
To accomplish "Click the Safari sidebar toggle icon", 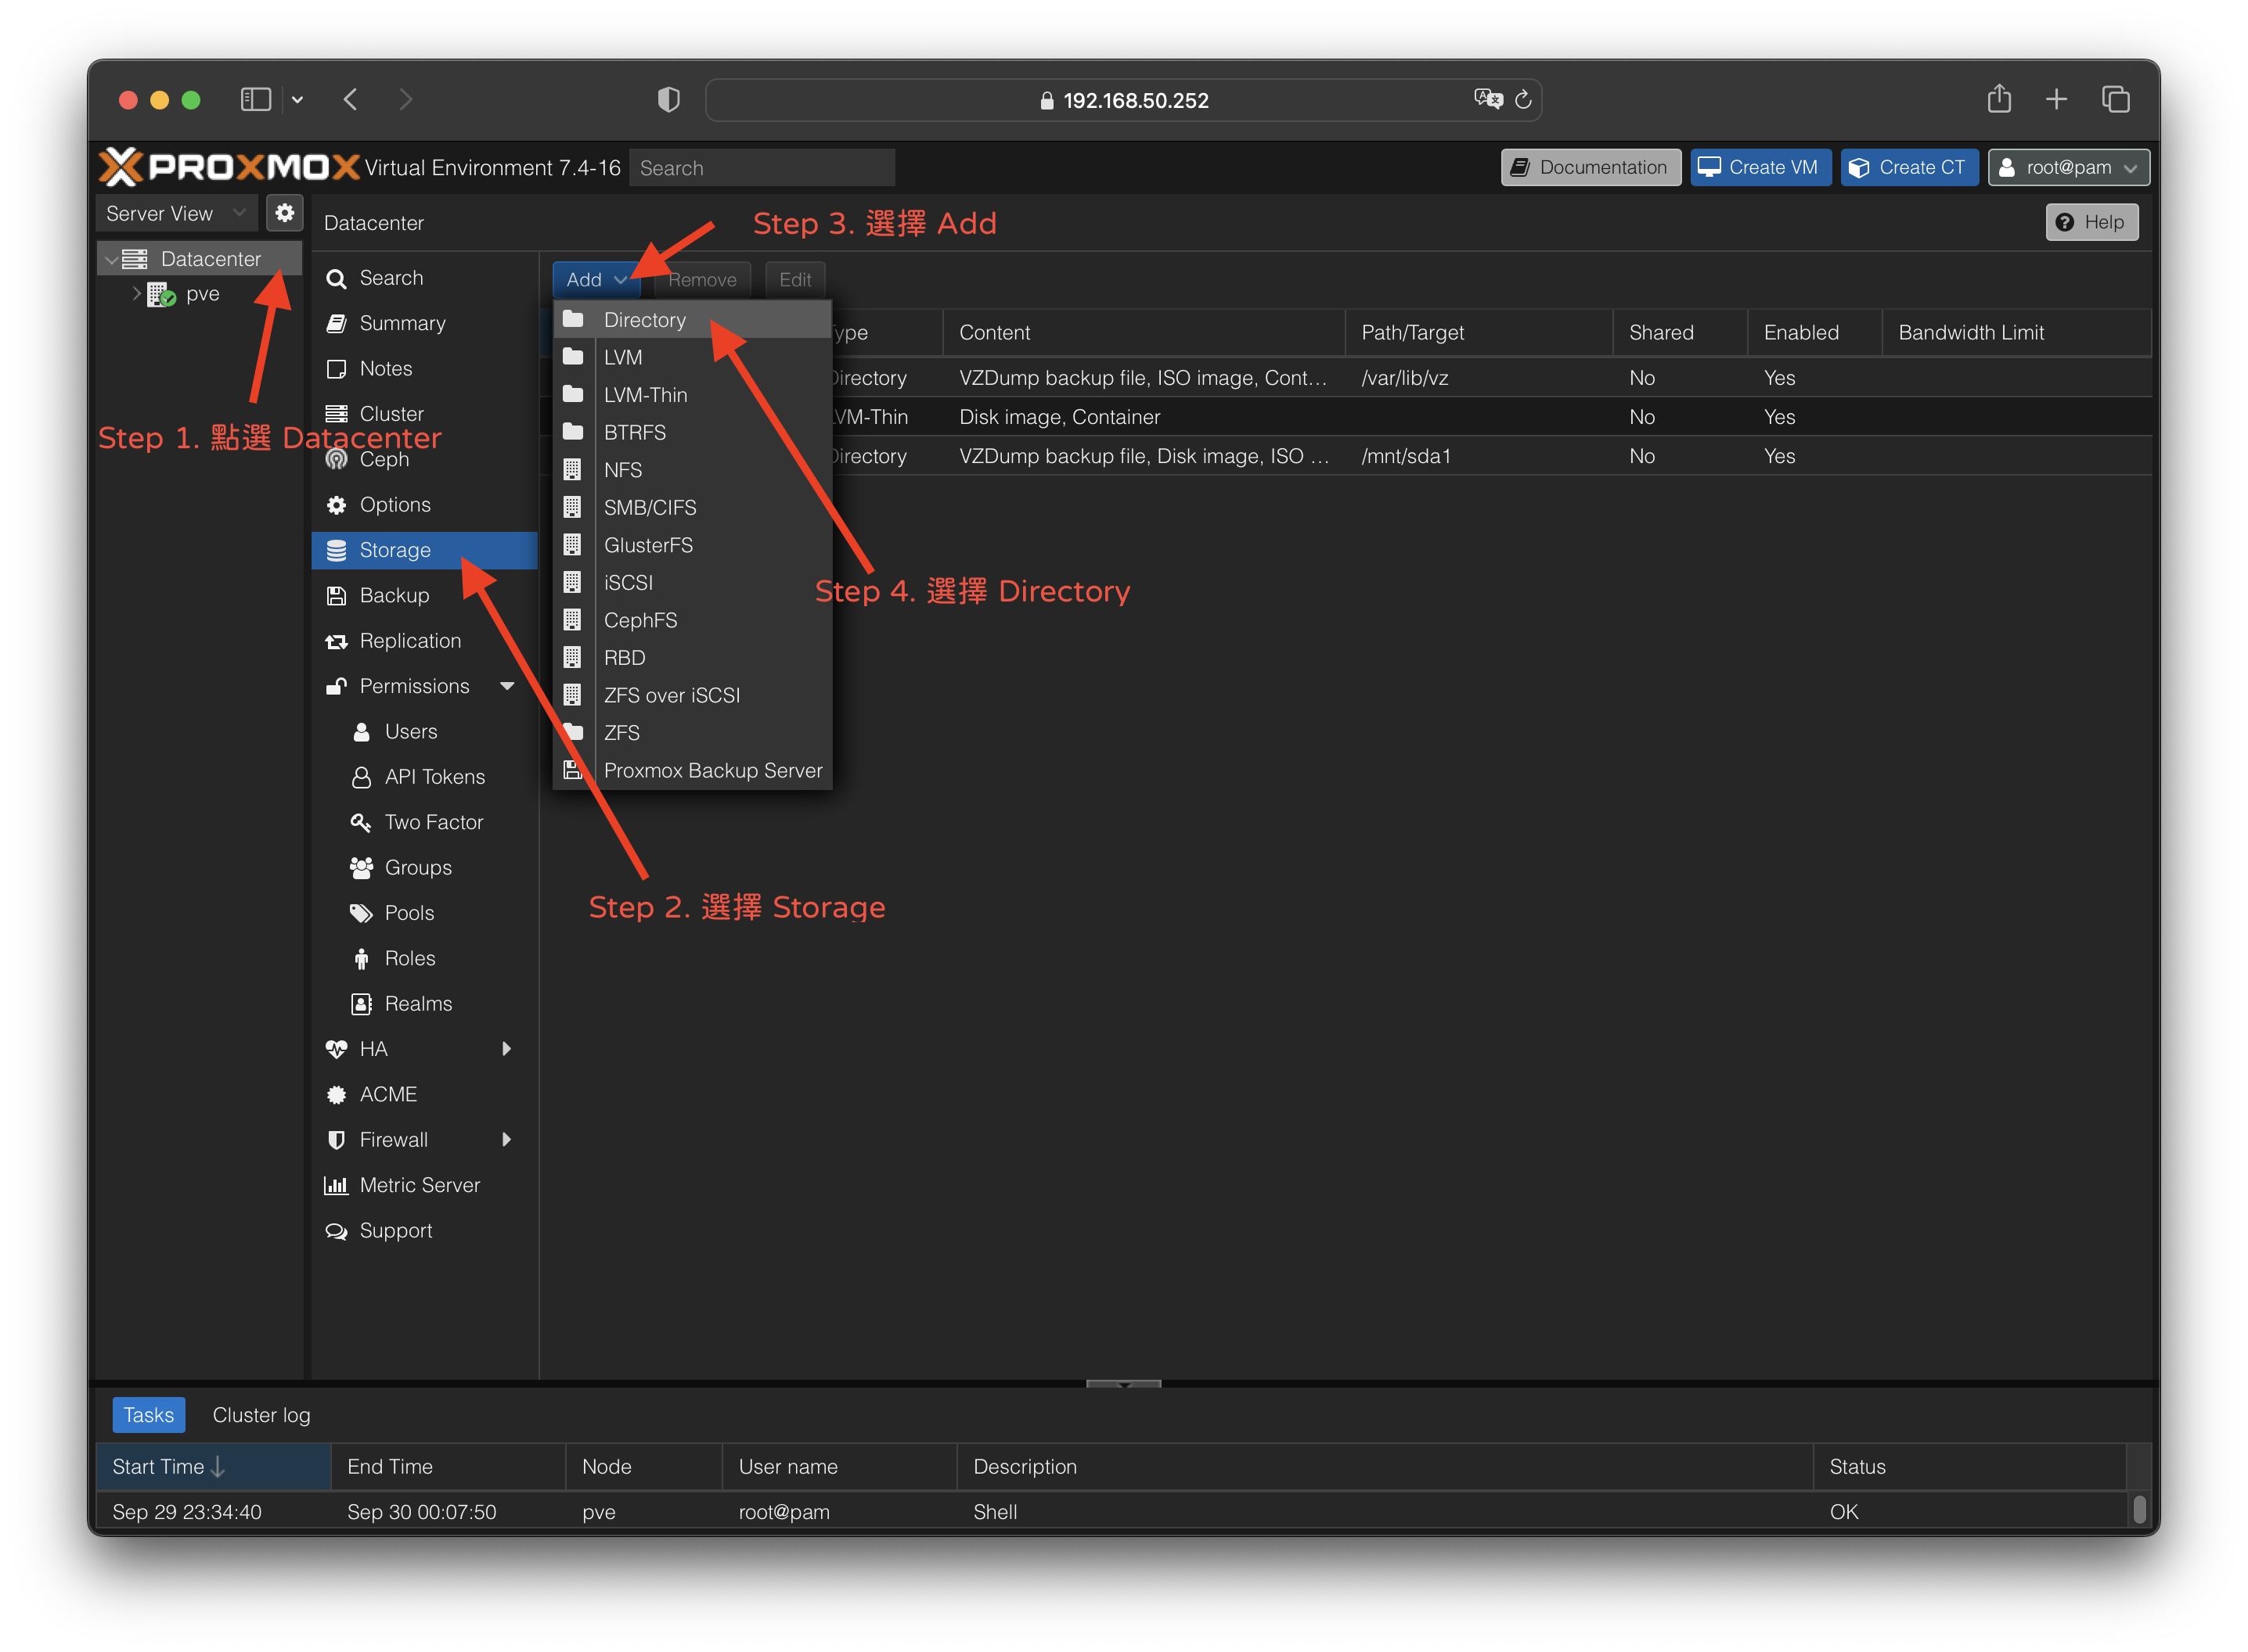I will tap(255, 99).
